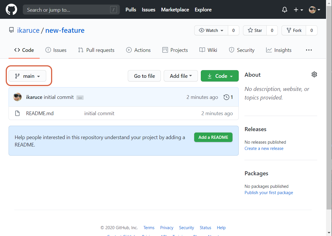Click the README.md file icon

[x=17, y=113]
